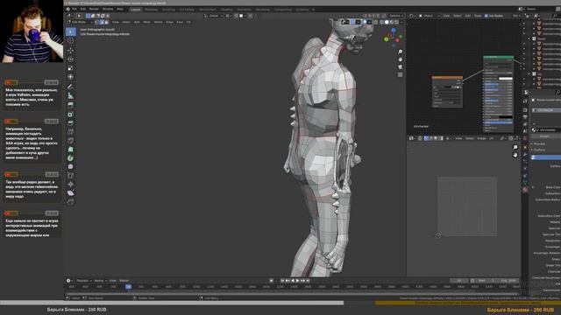Switch to the UV Editing workspace tab
This screenshot has height=315, width=561.
pyautogui.click(x=187, y=10)
